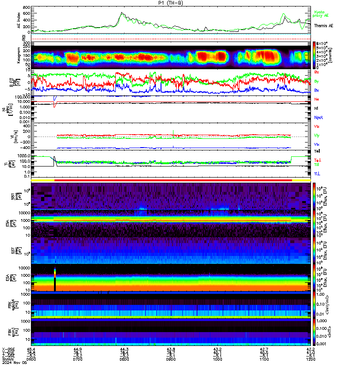346x369 pixels.
Task: Click the FBK scm1 nT color bar
Action: 314,332
